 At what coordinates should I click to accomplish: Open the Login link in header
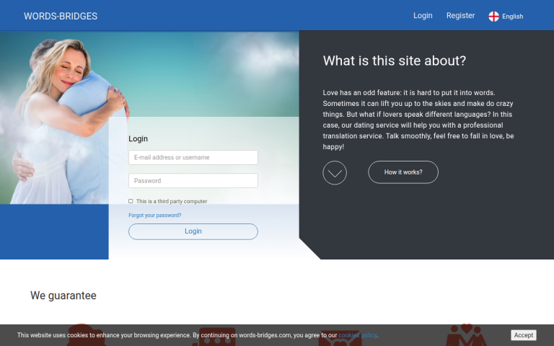pyautogui.click(x=423, y=16)
